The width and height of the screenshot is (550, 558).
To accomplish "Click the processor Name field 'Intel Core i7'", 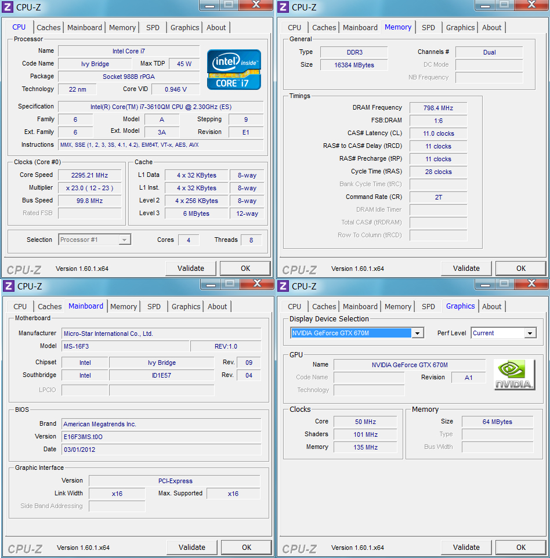I will click(129, 51).
